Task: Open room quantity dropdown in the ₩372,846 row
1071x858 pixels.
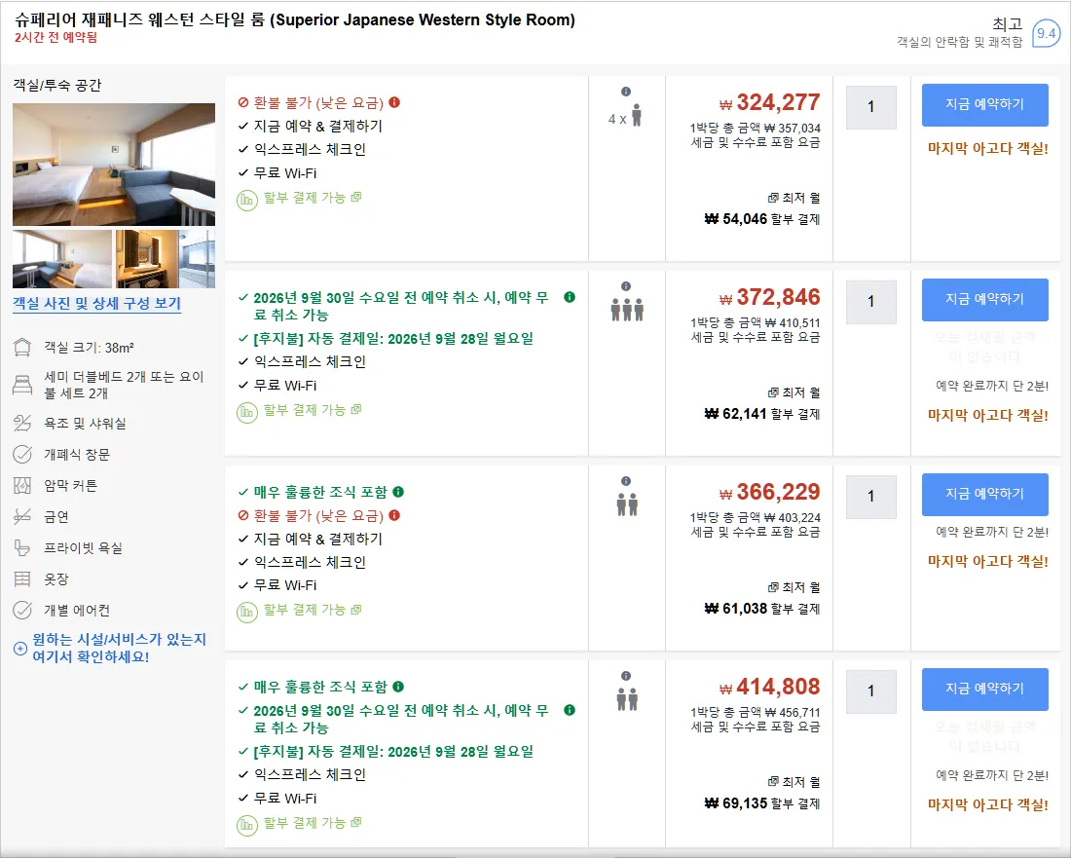Action: tap(870, 302)
